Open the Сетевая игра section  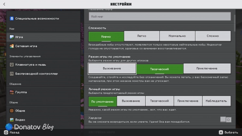(43, 46)
